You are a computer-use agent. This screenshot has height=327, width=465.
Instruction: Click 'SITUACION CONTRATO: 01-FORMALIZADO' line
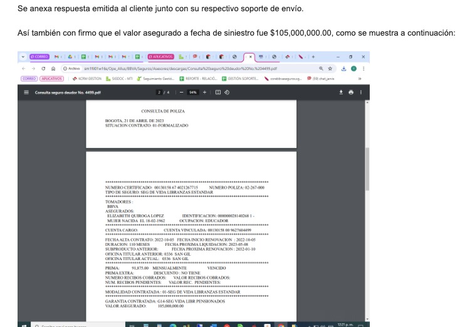(147, 126)
